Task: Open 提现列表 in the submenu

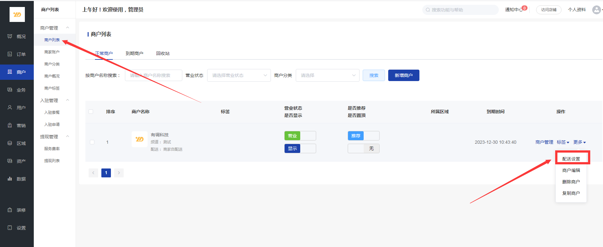Action: click(52, 161)
